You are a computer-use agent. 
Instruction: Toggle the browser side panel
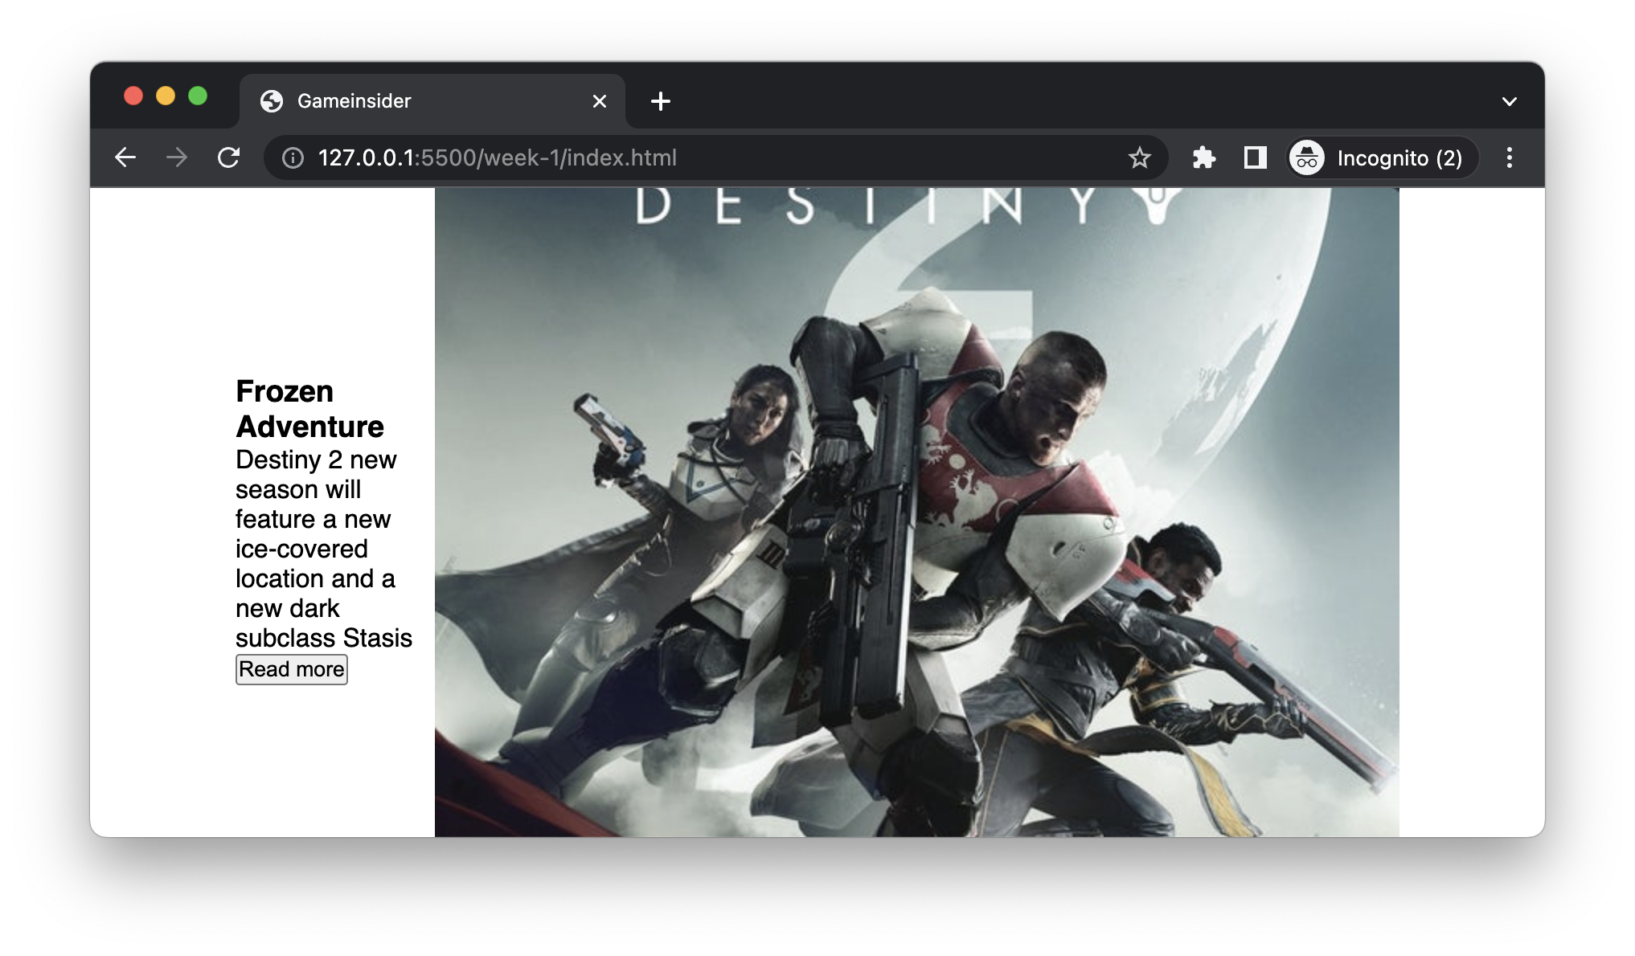coord(1255,158)
